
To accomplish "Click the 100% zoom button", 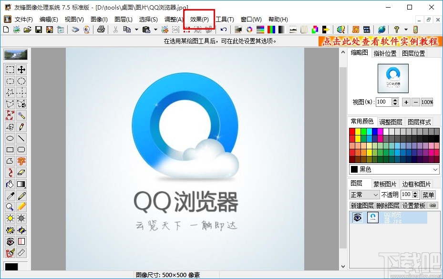I will pyautogui.click(x=427, y=102).
